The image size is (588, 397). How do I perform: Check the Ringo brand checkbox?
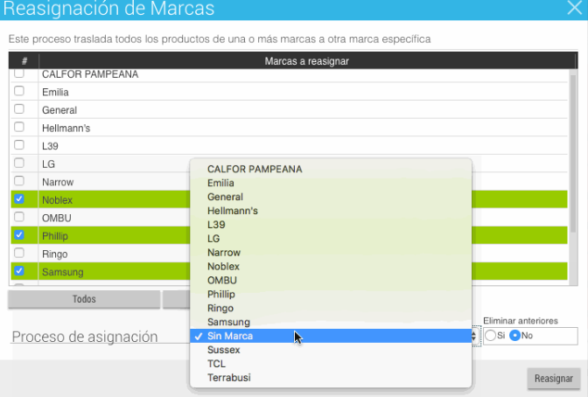click(x=19, y=253)
